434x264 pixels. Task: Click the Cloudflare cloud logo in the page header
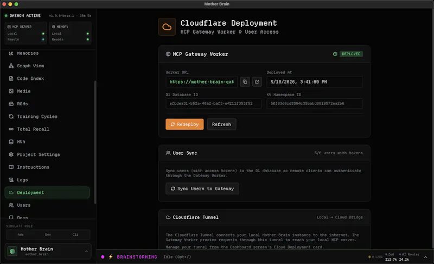click(x=167, y=27)
